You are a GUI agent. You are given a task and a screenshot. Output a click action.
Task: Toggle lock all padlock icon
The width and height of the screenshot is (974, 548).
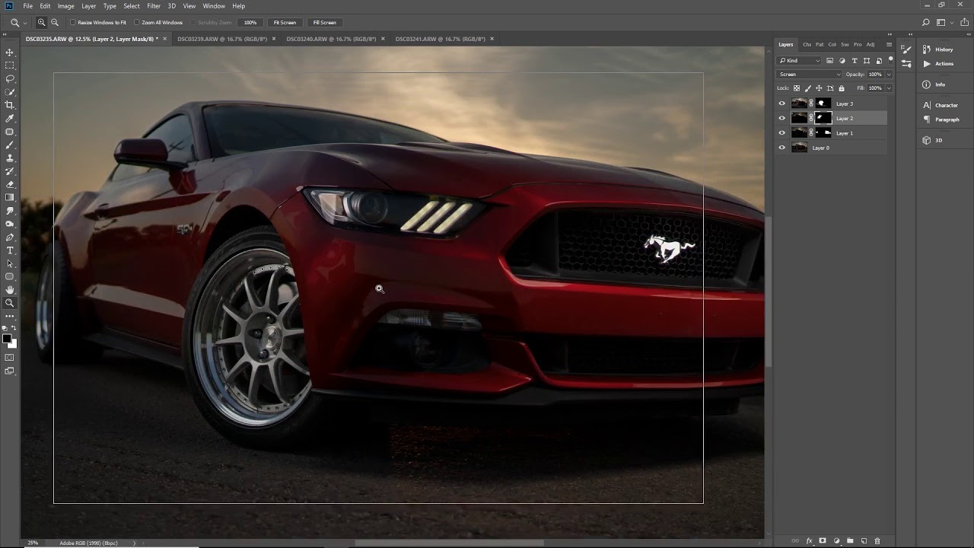point(841,88)
